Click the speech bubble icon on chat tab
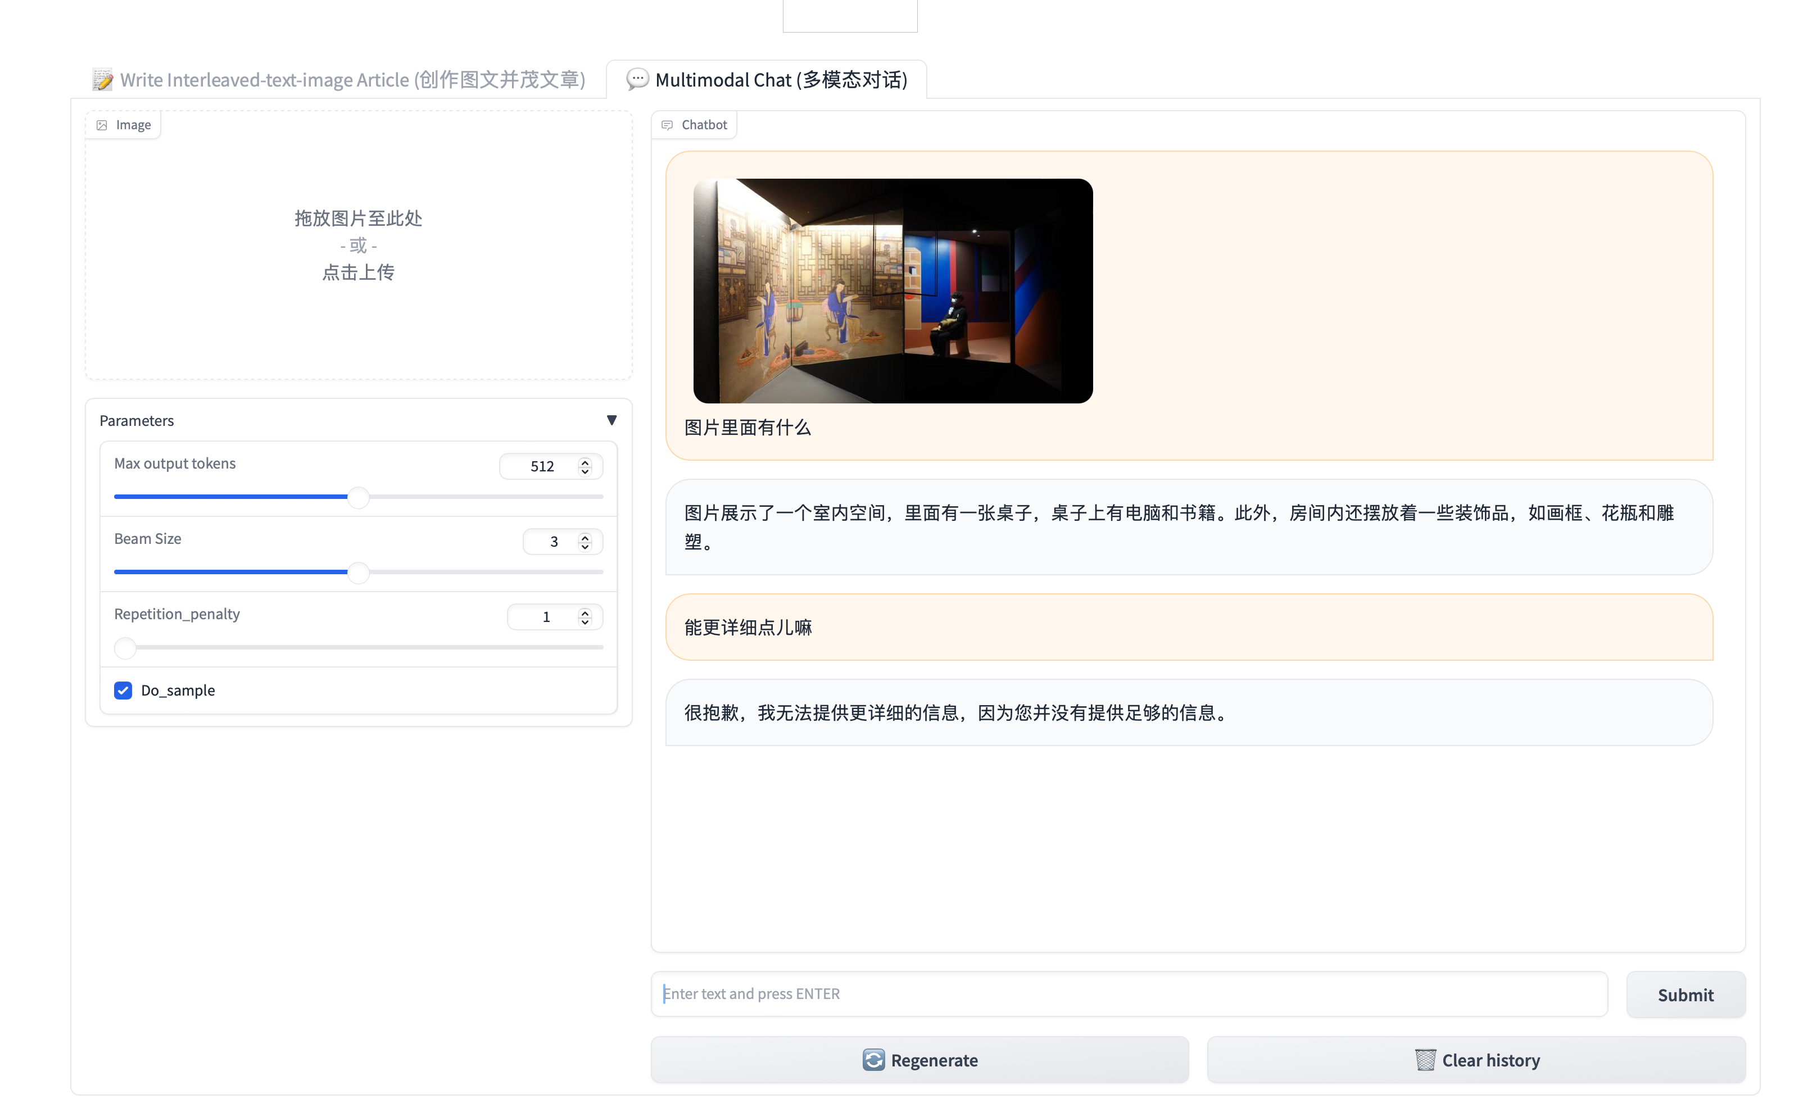The image size is (1794, 1108). click(x=637, y=79)
